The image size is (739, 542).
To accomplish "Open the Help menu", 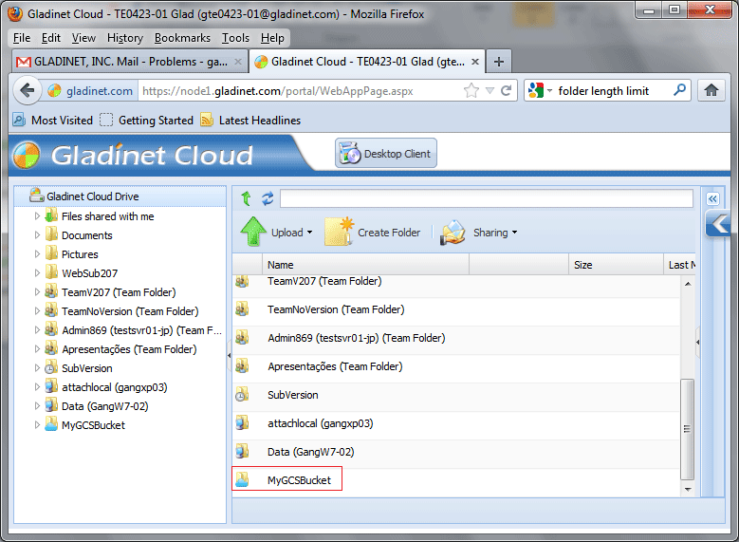I will click(x=272, y=38).
